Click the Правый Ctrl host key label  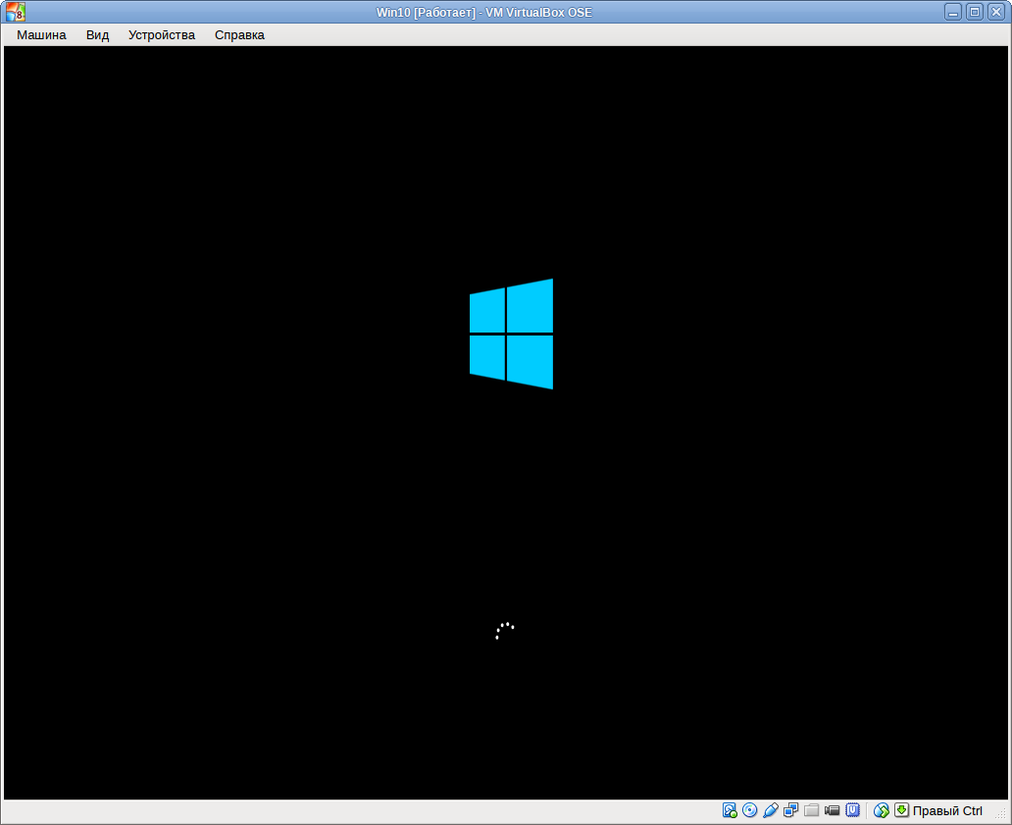pyautogui.click(x=947, y=811)
